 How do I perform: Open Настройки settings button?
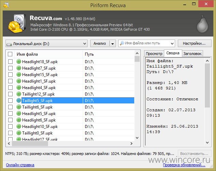point(195,44)
